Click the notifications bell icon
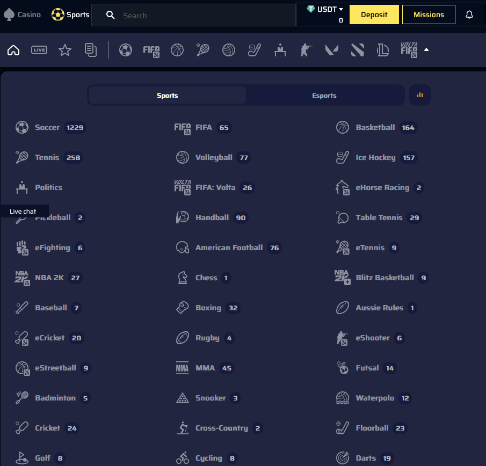 click(469, 14)
